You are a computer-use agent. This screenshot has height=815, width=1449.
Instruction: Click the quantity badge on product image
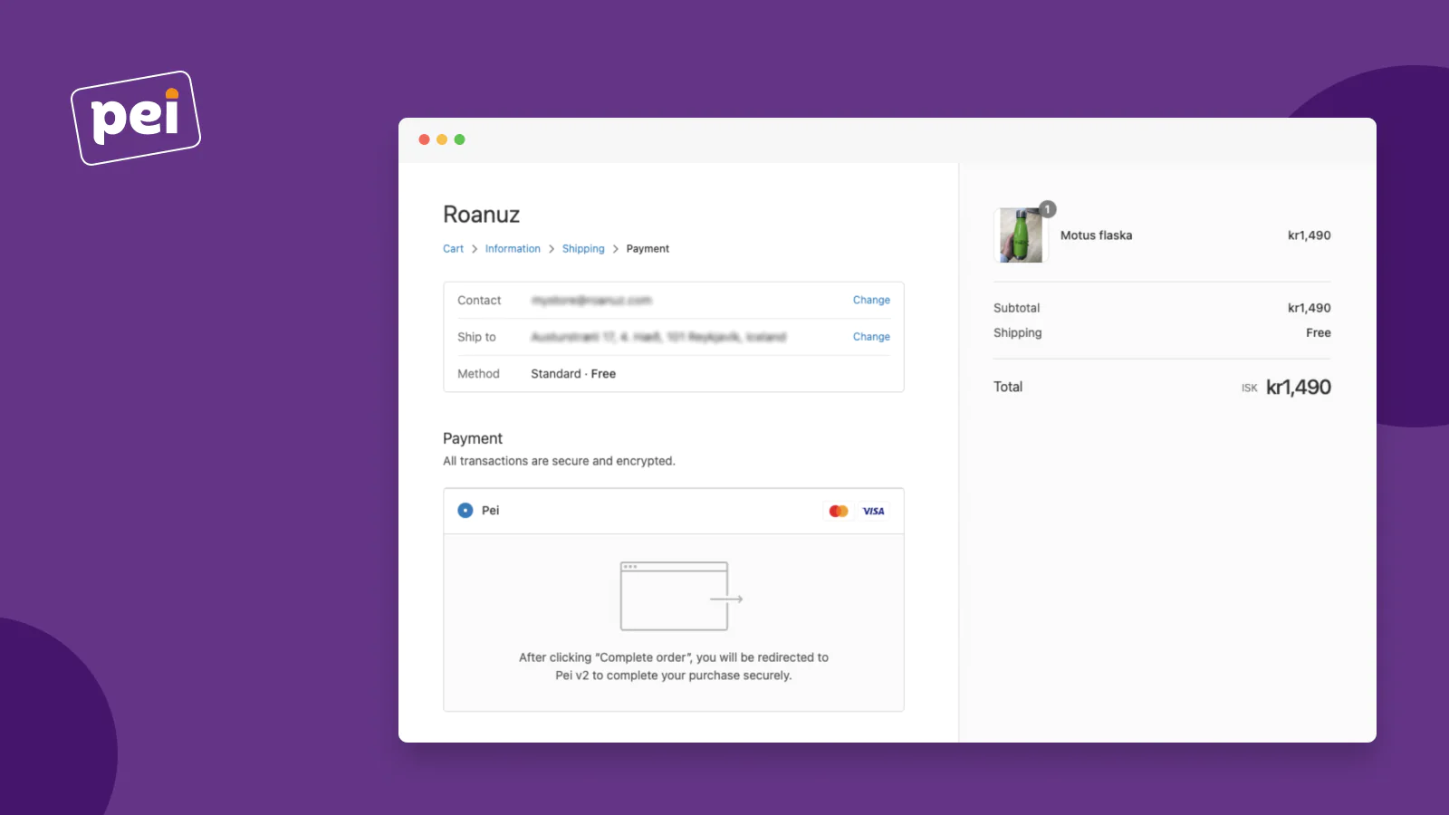pos(1047,209)
